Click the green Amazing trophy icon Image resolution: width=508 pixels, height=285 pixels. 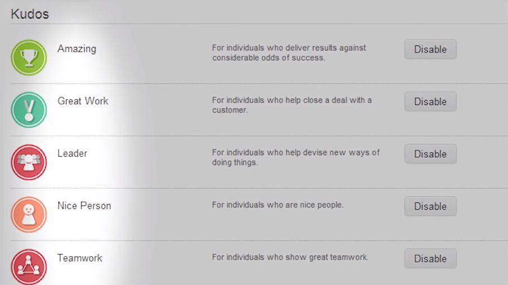click(x=29, y=58)
